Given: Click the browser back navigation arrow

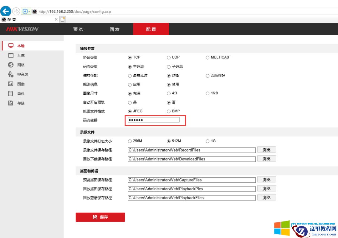Looking at the screenshot, I should (x=6, y=11).
